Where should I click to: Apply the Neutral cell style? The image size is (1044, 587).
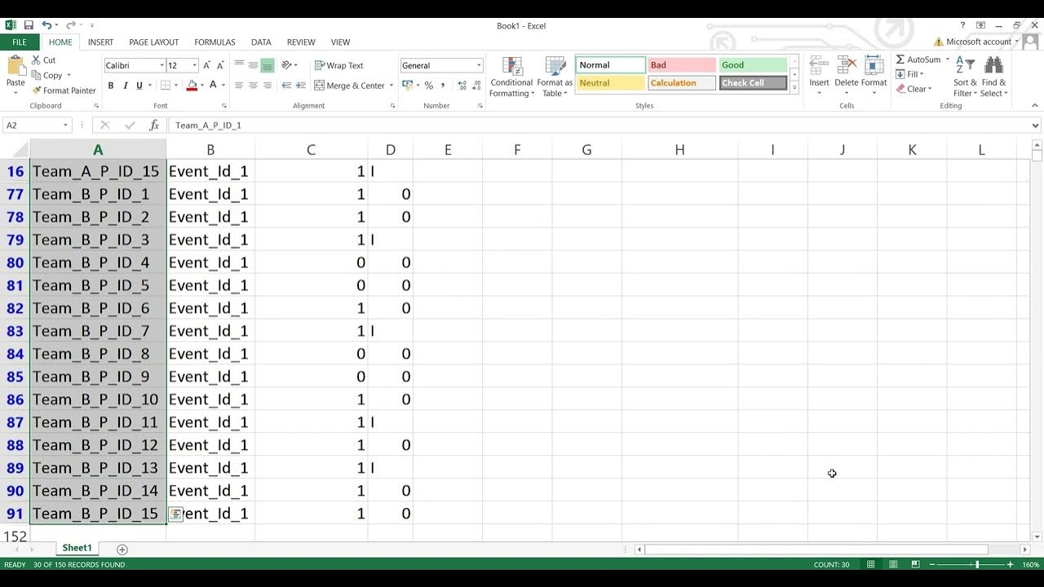click(x=609, y=82)
